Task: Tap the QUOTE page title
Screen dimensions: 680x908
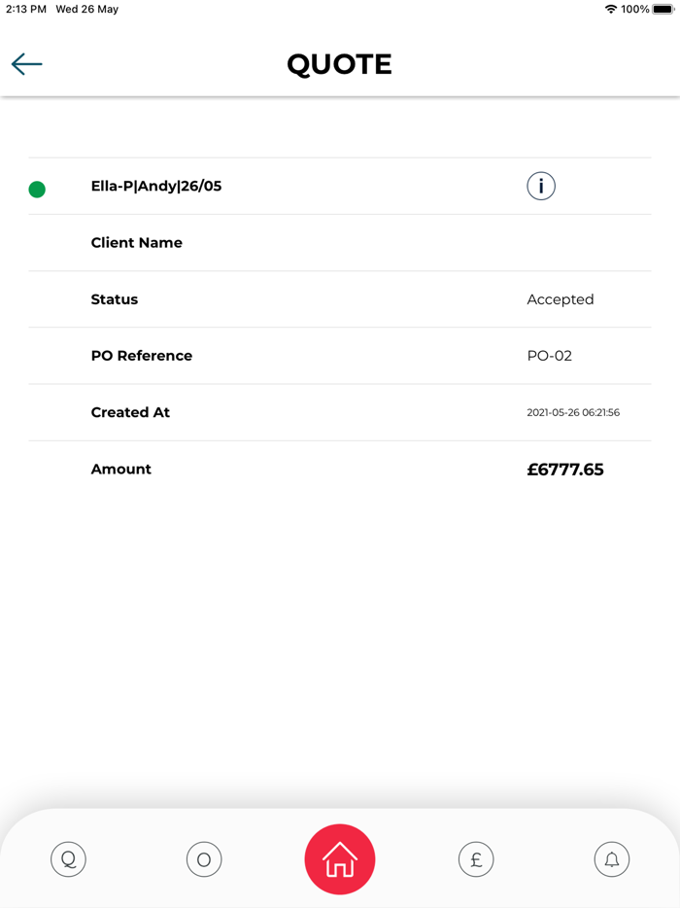Action: point(339,64)
